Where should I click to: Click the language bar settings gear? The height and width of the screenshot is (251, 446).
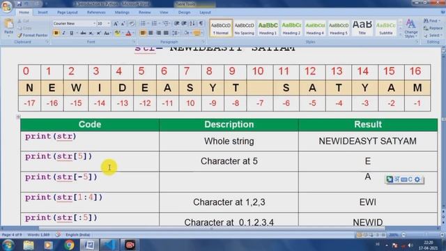click(417, 179)
